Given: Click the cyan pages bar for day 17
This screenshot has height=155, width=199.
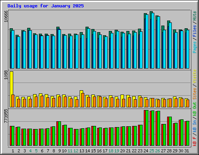Looking at the screenshot, I should 106,52.
